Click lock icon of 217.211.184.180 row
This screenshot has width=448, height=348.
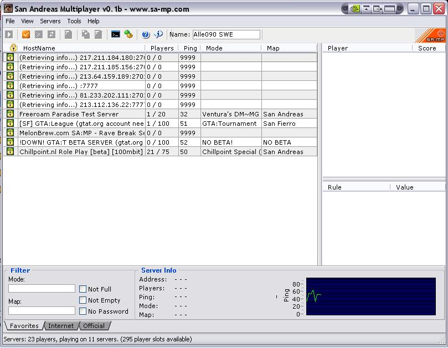point(11,57)
